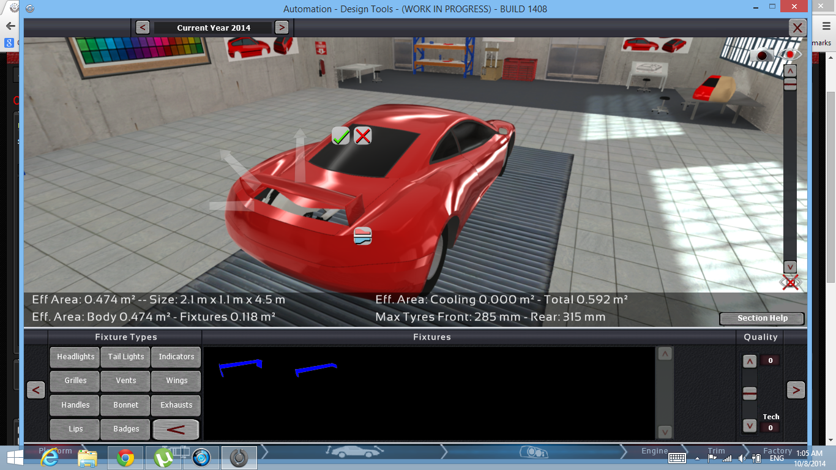Open the fixture material icon on car
This screenshot has width=836, height=470.
pos(363,236)
